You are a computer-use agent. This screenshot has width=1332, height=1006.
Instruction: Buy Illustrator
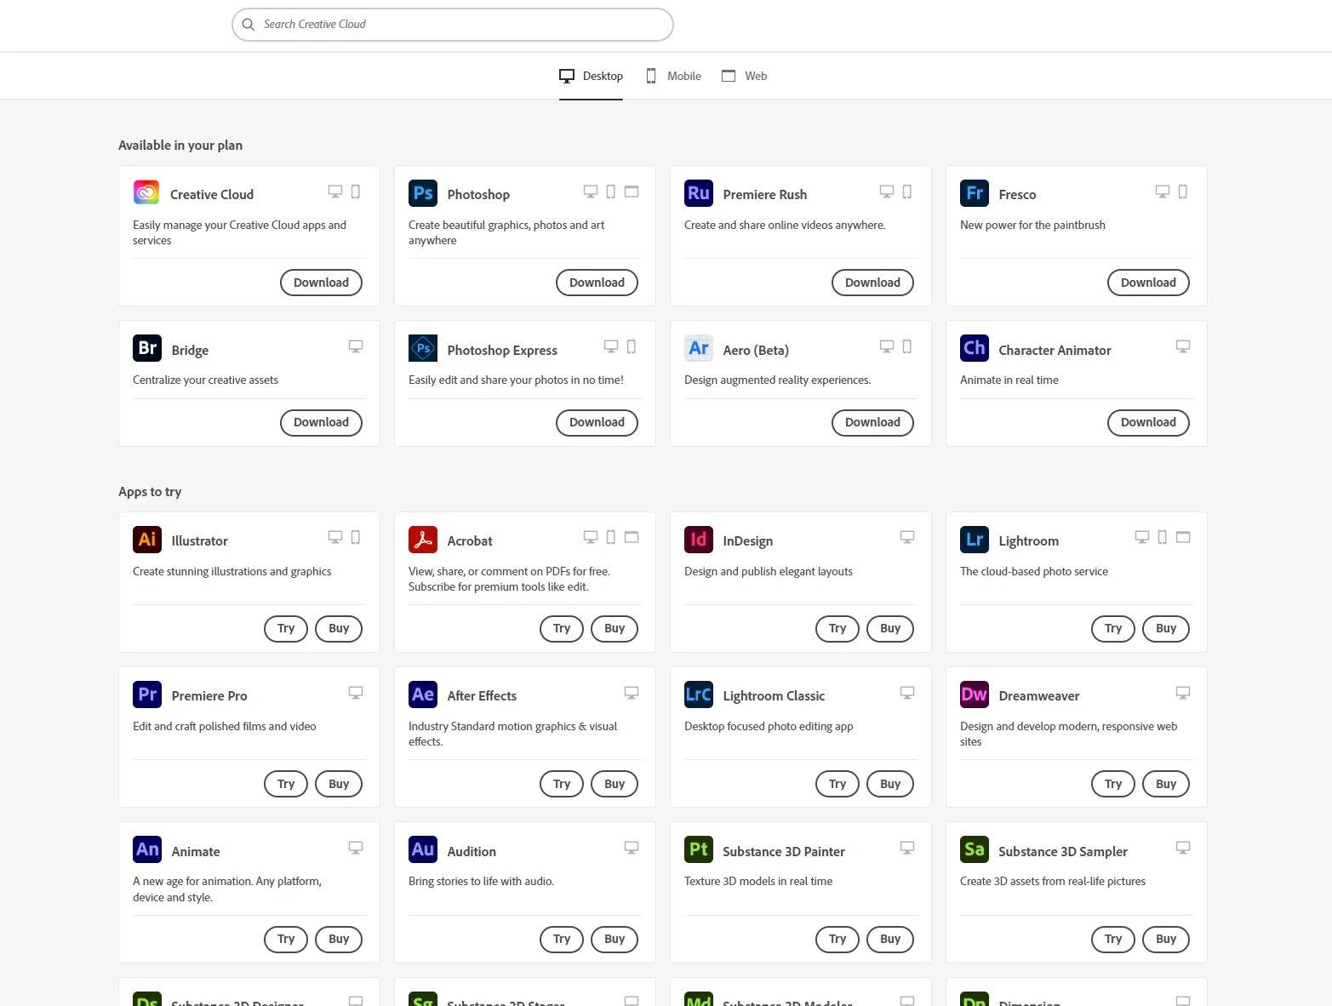[339, 628]
